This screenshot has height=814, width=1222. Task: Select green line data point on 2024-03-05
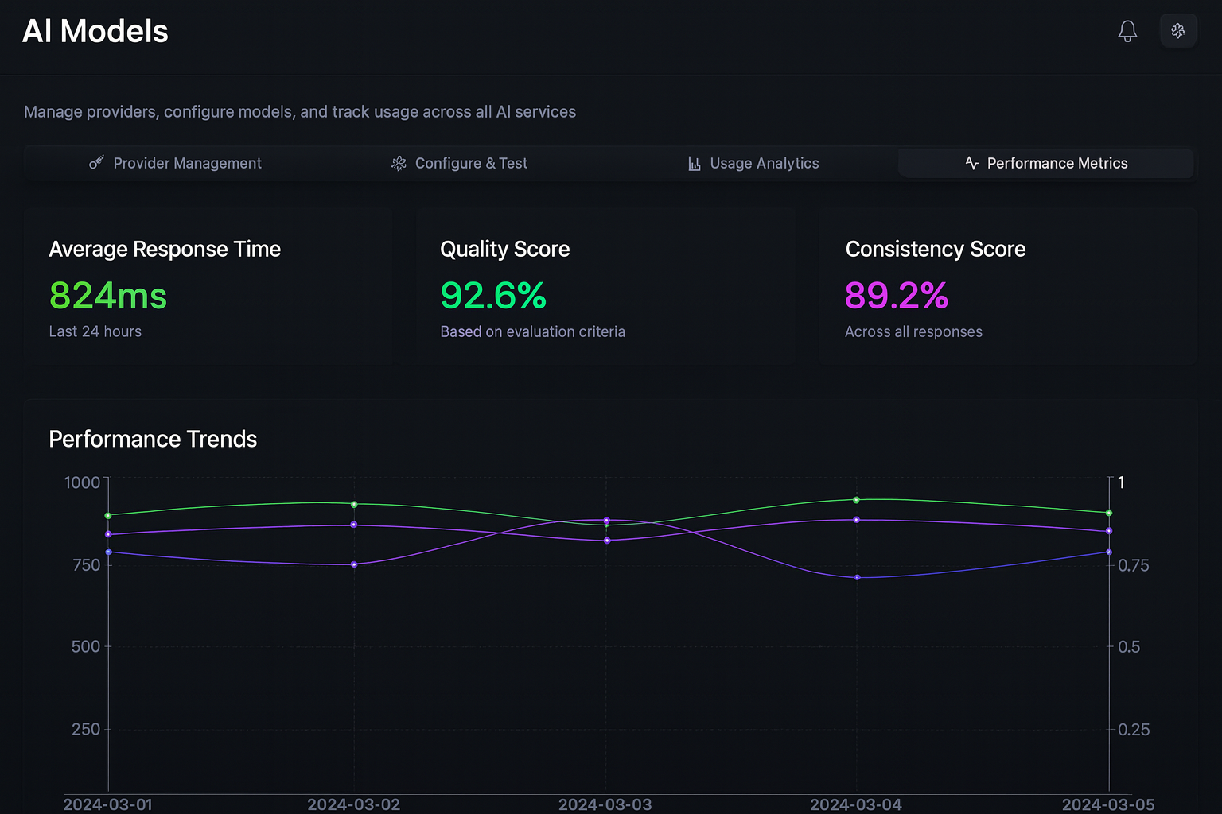click(1109, 513)
